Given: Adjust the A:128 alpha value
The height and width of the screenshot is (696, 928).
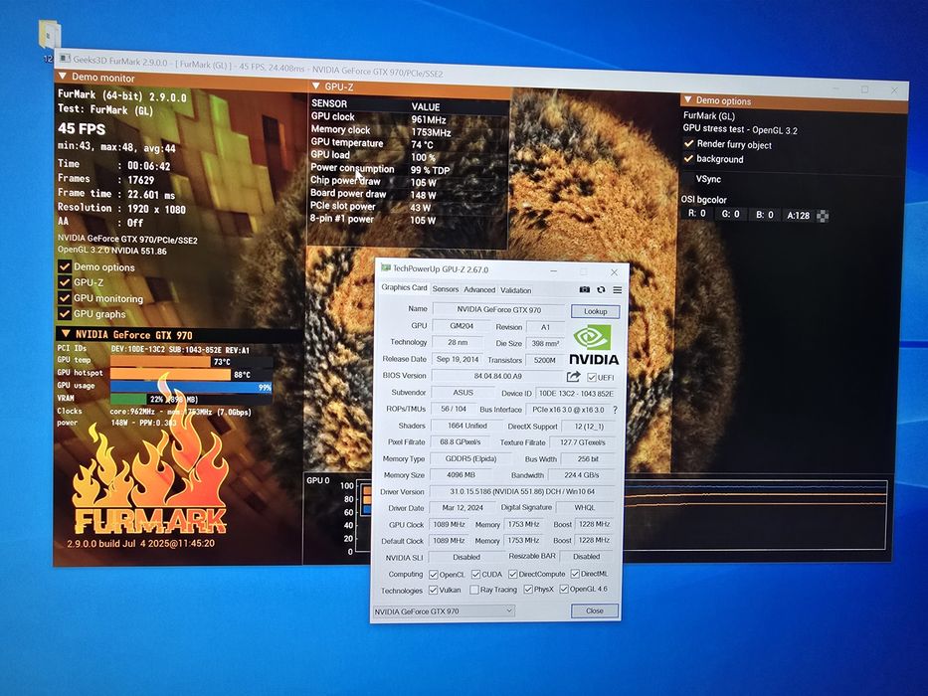Looking at the screenshot, I should click(x=798, y=216).
